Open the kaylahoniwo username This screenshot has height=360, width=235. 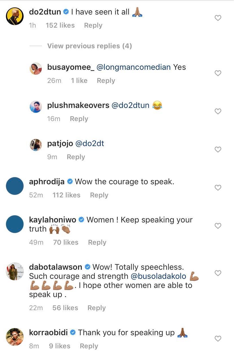[53, 220]
